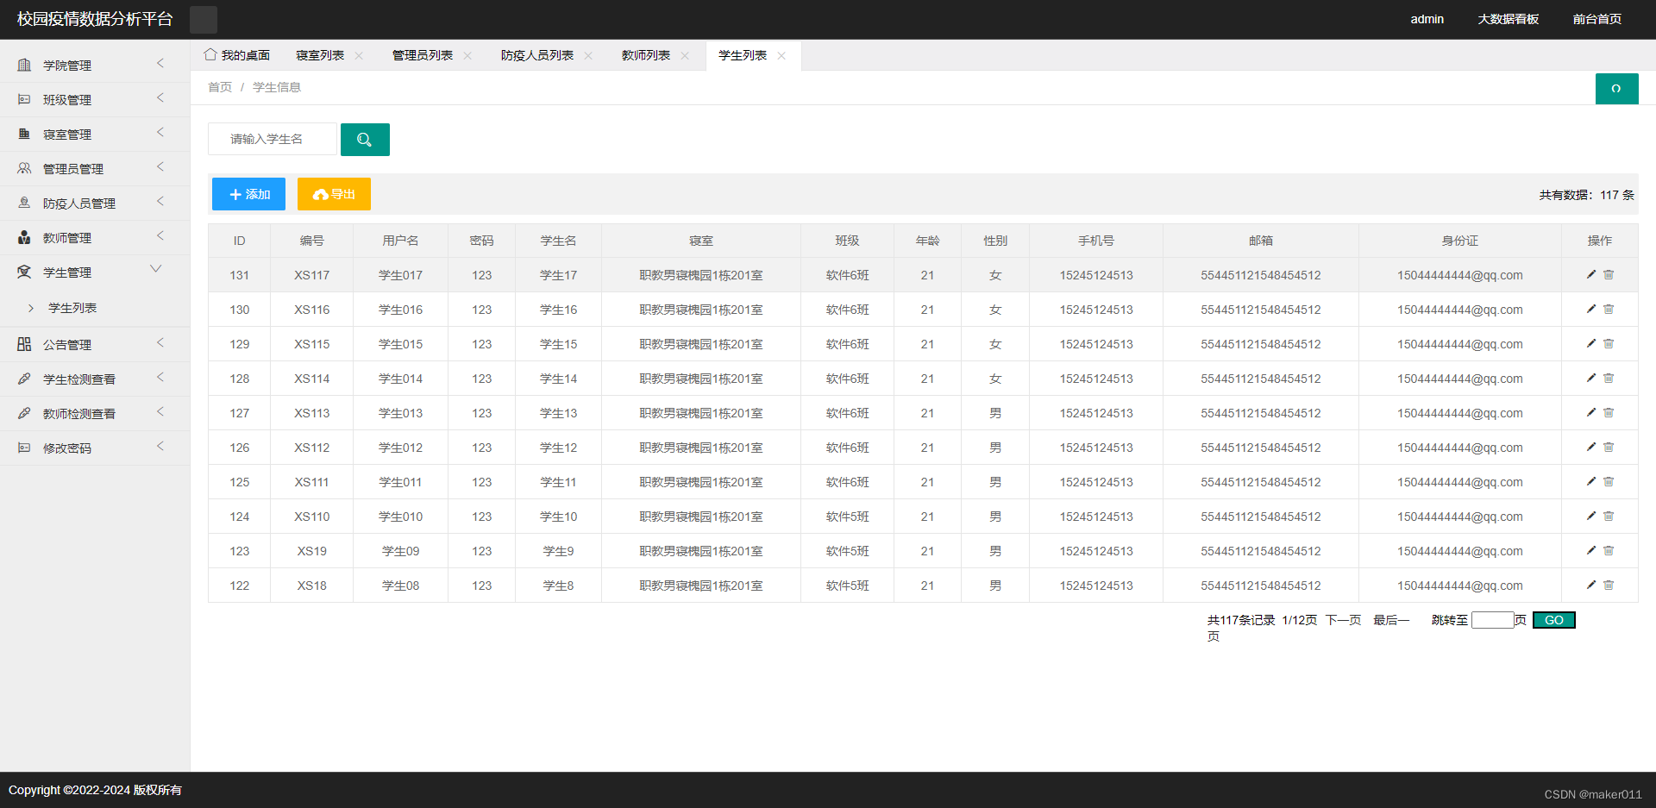Click the 寝室管理 sidebar icon
The width and height of the screenshot is (1656, 808).
coord(24,135)
